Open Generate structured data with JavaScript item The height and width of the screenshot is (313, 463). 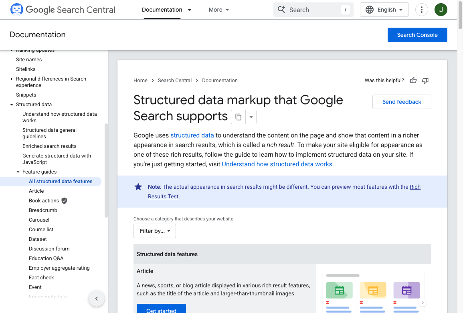coord(57,159)
